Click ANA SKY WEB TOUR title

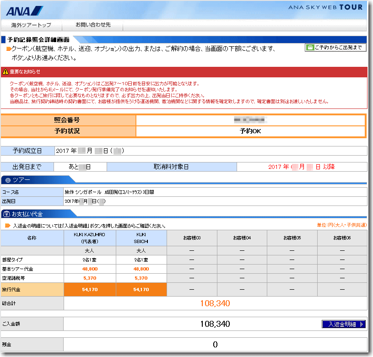[x=325, y=7]
